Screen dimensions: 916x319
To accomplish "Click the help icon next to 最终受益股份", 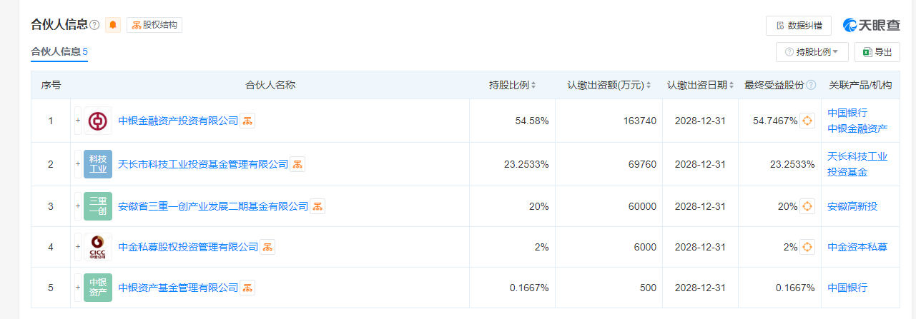I will pyautogui.click(x=811, y=85).
